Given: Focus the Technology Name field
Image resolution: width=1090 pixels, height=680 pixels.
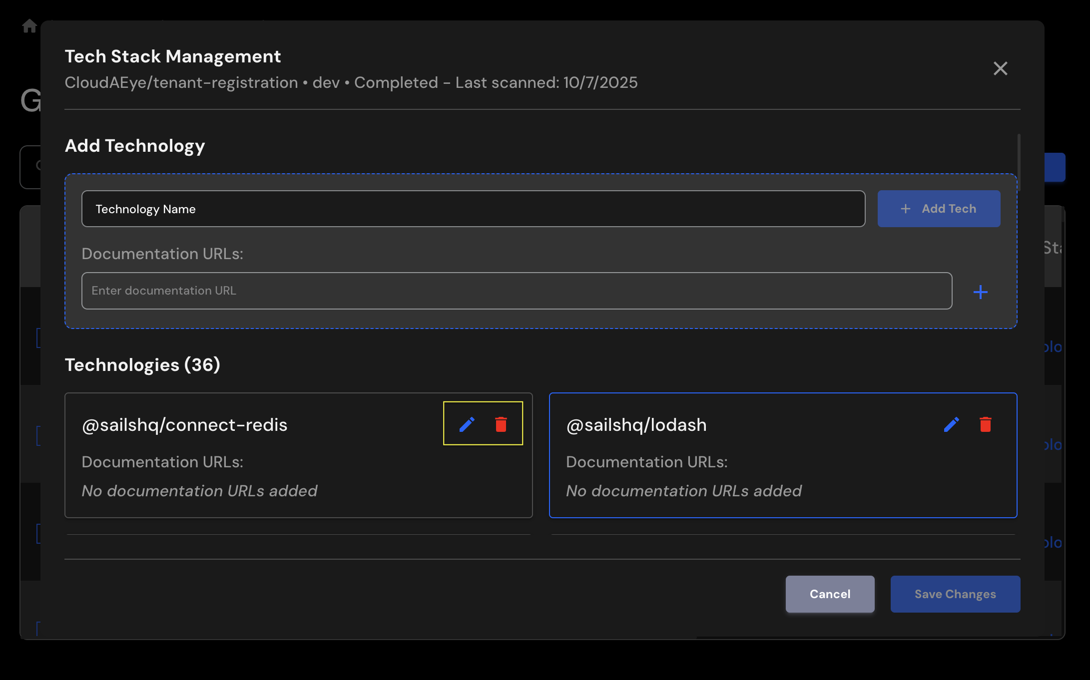Looking at the screenshot, I should [473, 209].
